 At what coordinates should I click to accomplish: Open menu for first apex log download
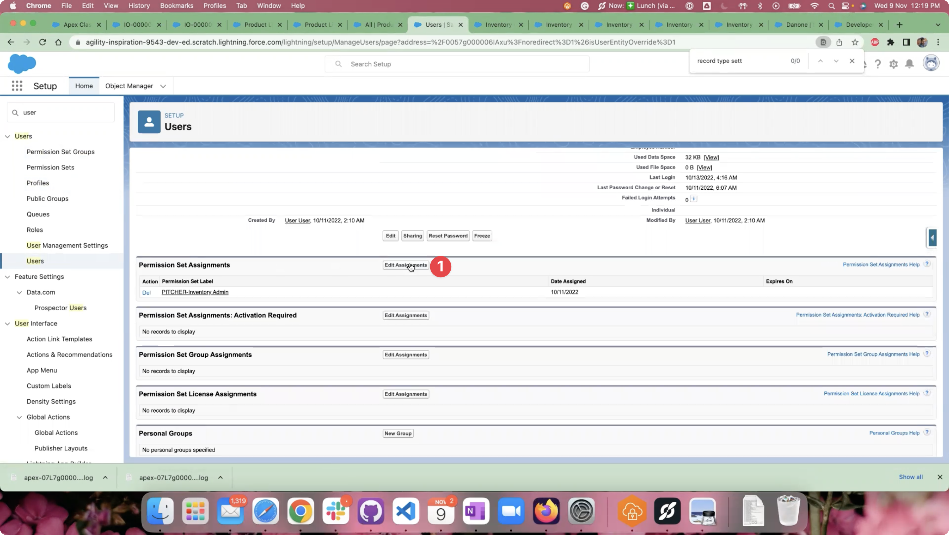105,478
